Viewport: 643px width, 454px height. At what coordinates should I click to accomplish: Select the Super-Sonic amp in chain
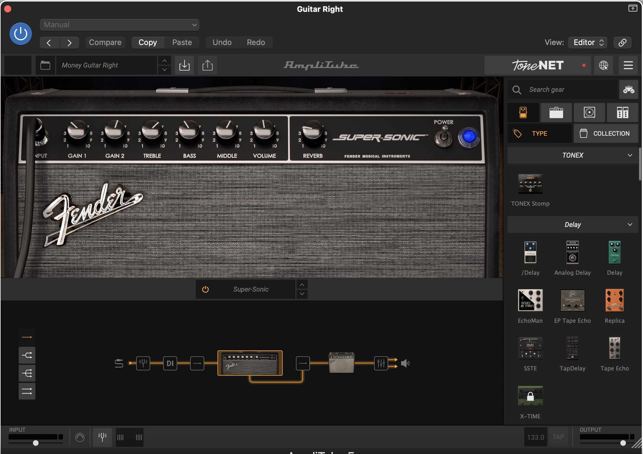click(x=250, y=363)
